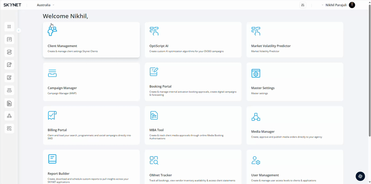Click 'Create & manage user access levels' text
This screenshot has width=371, height=184.
(283, 181)
